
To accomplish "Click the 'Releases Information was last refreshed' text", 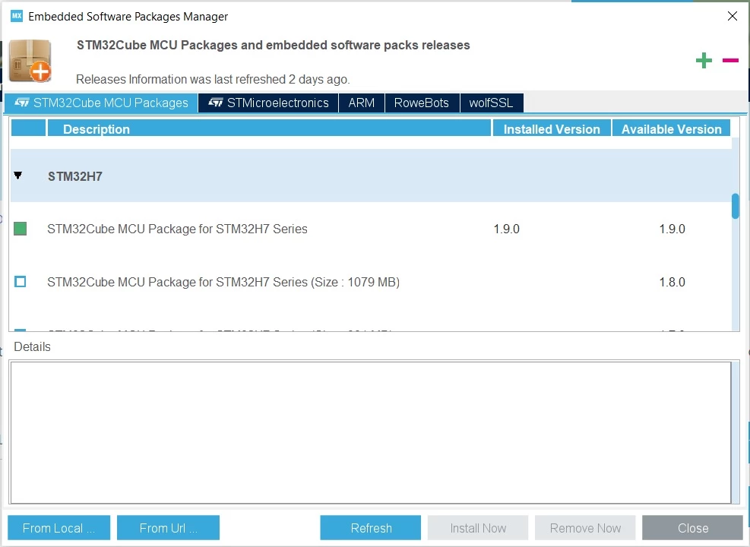I will [x=213, y=79].
